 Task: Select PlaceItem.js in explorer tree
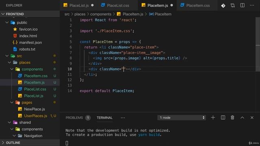click(x=34, y=82)
